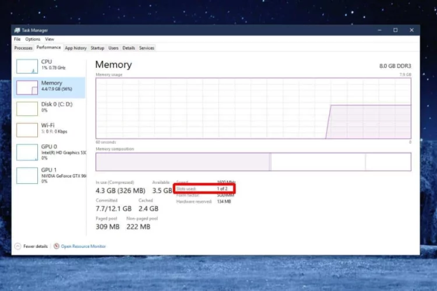Select the Wi-Fi performance entry label

point(48,125)
